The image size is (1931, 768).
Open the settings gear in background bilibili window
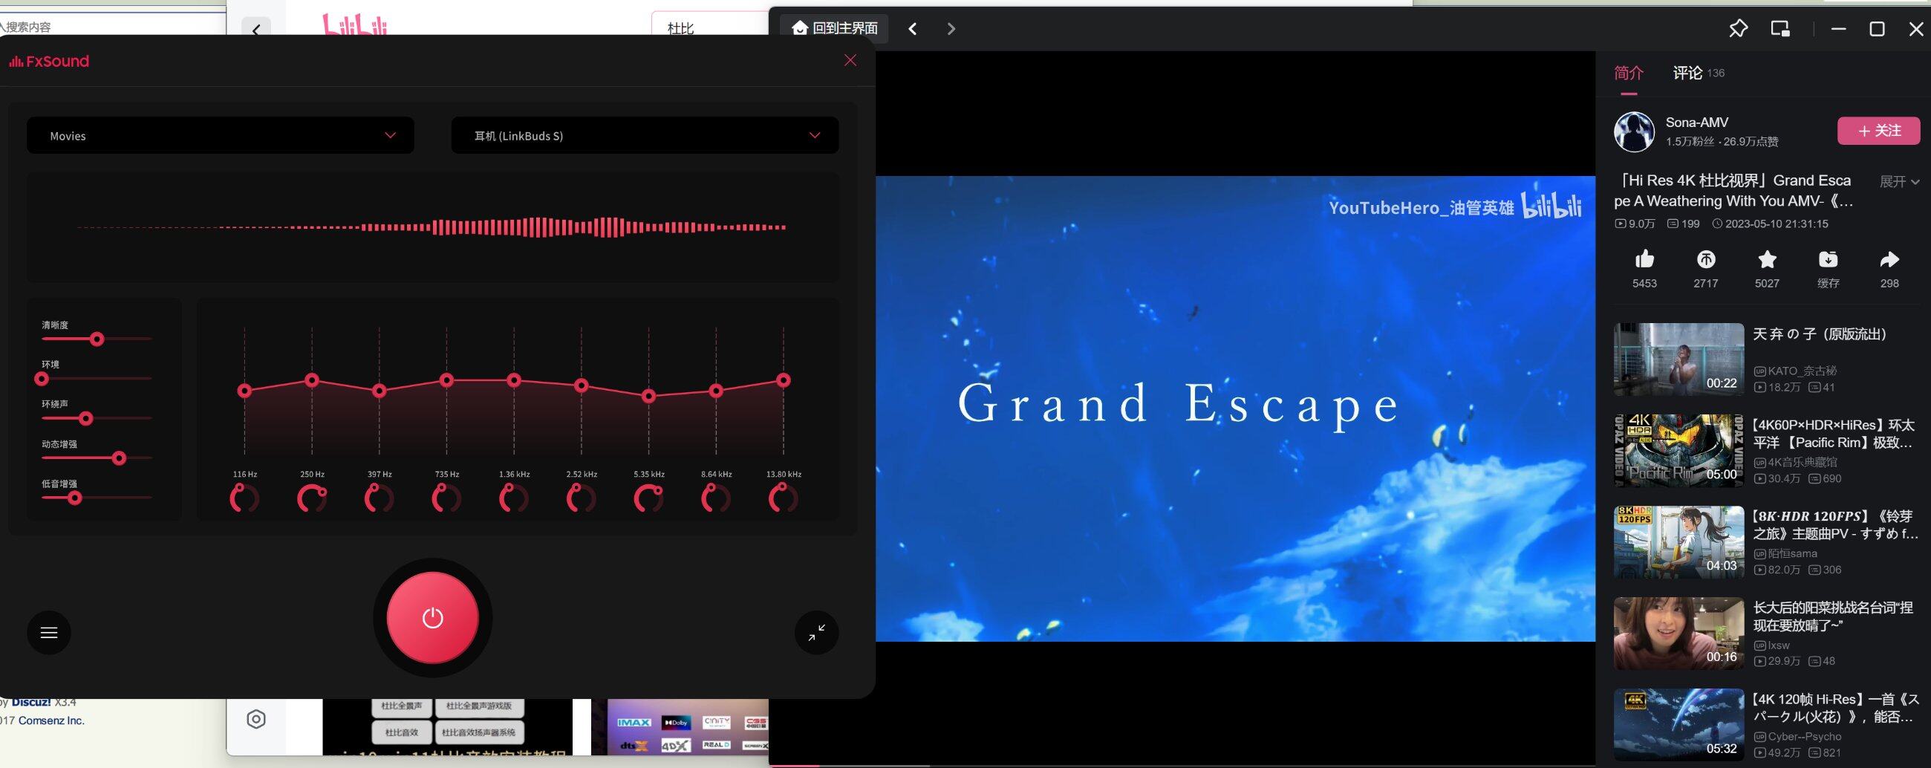click(256, 719)
